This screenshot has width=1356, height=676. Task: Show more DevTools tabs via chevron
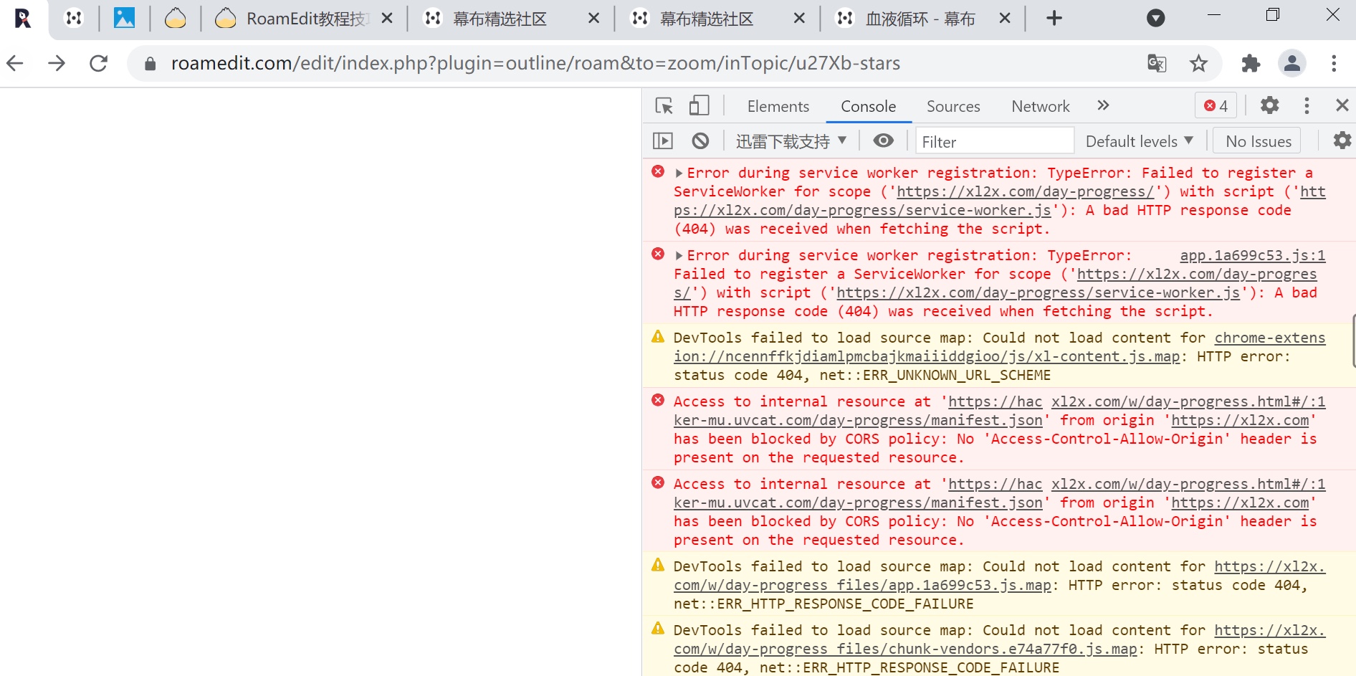click(x=1103, y=106)
